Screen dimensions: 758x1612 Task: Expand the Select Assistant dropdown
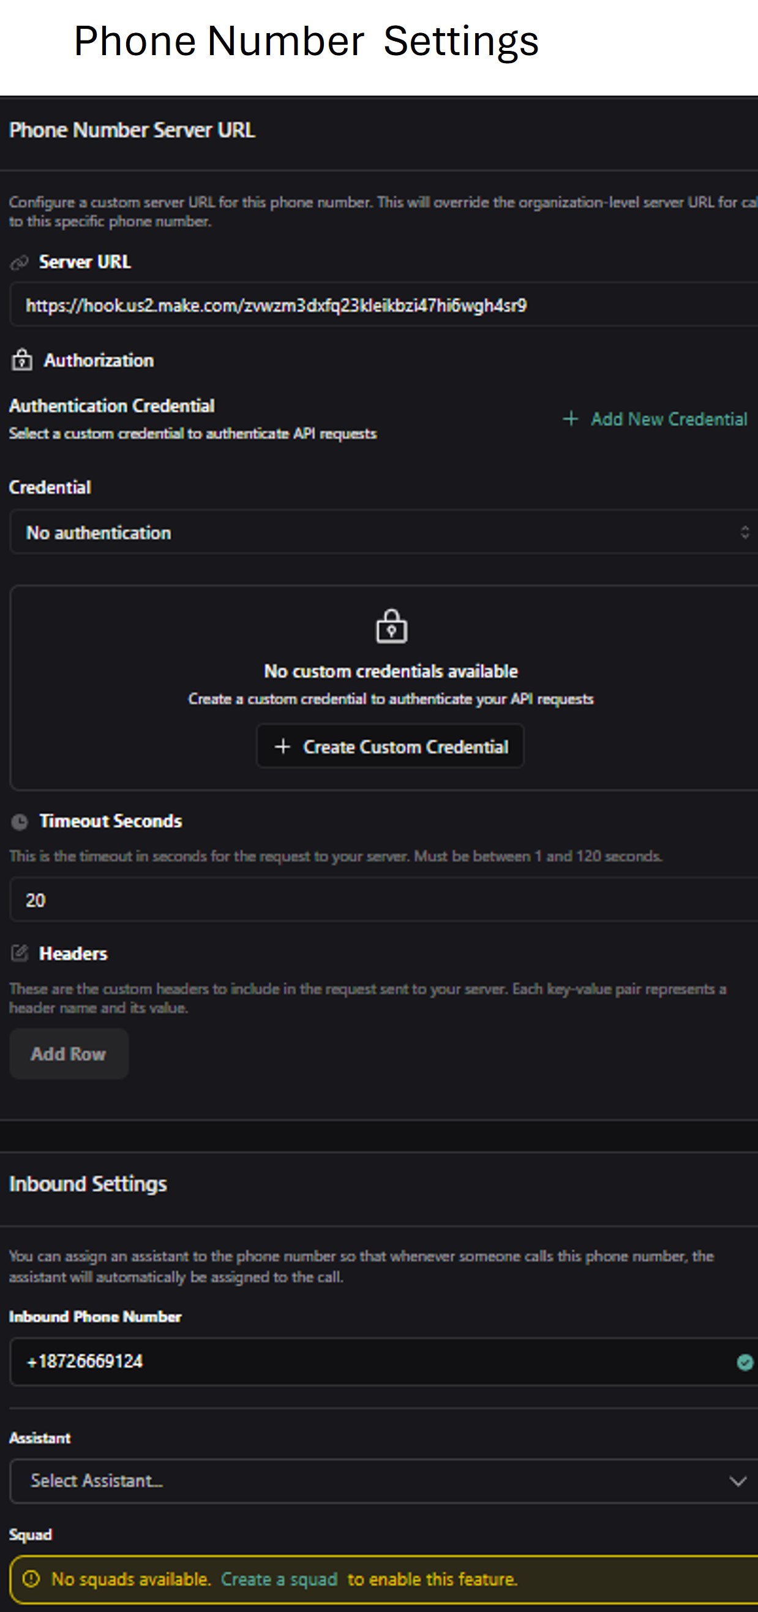click(x=375, y=1481)
